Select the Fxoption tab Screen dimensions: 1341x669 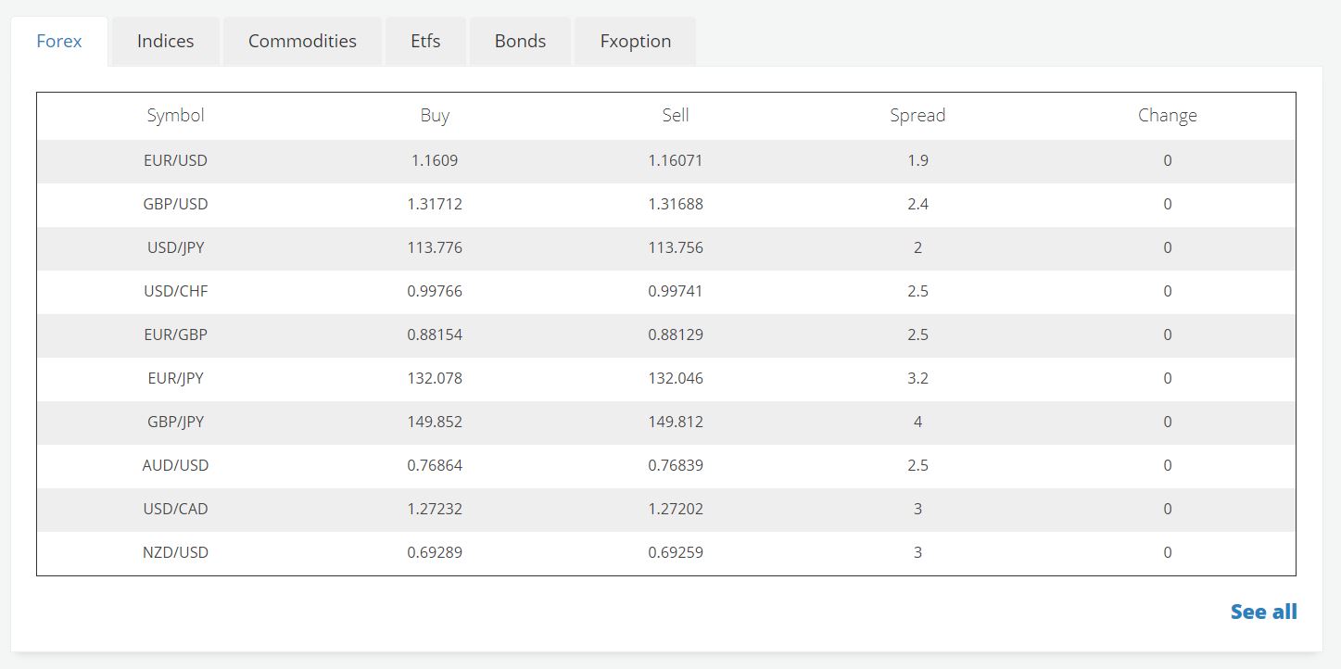(635, 42)
